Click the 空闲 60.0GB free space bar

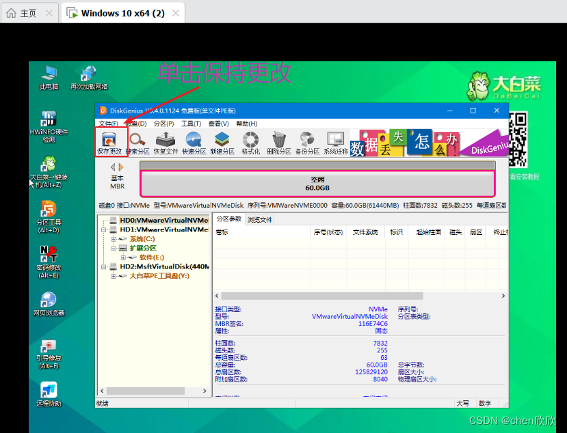(x=317, y=184)
